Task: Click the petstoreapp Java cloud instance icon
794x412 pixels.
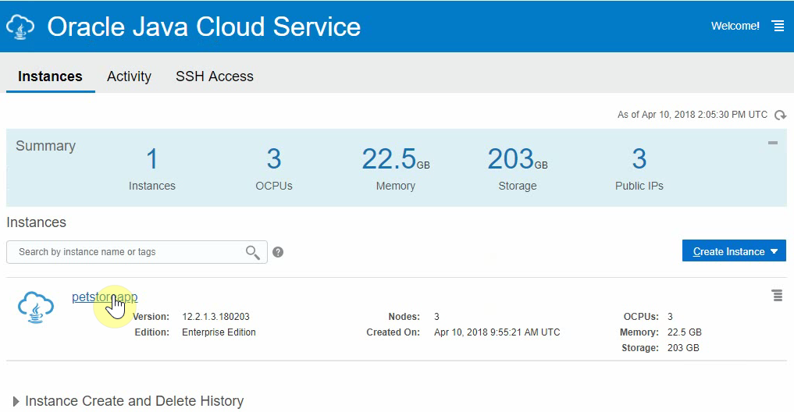Action: [36, 307]
